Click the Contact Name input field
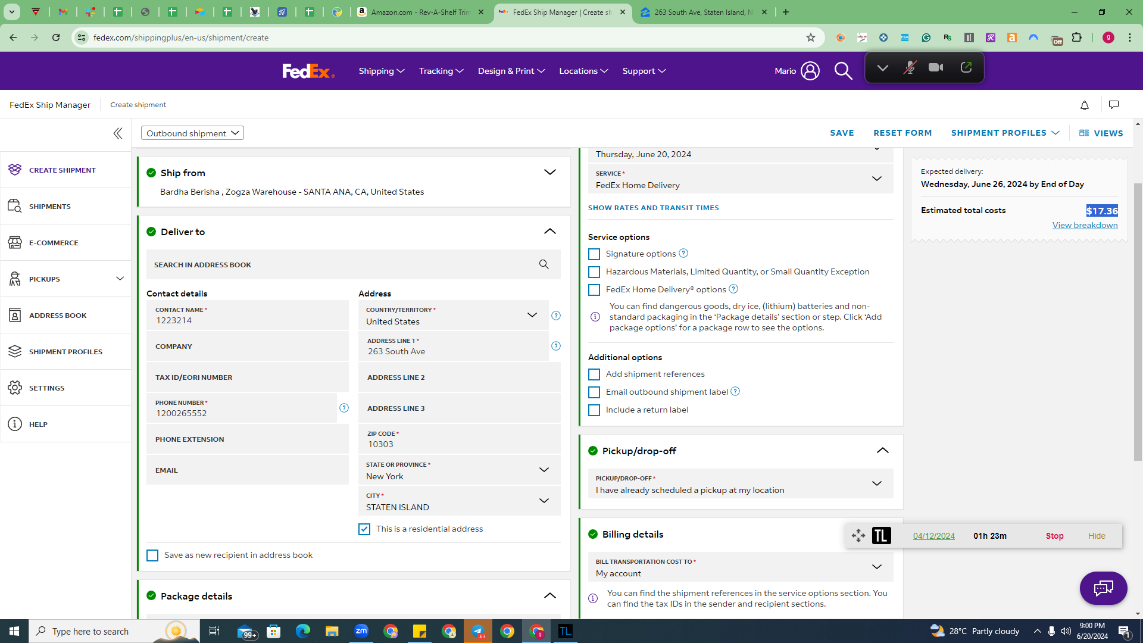This screenshot has height=643, width=1143. [x=248, y=316]
